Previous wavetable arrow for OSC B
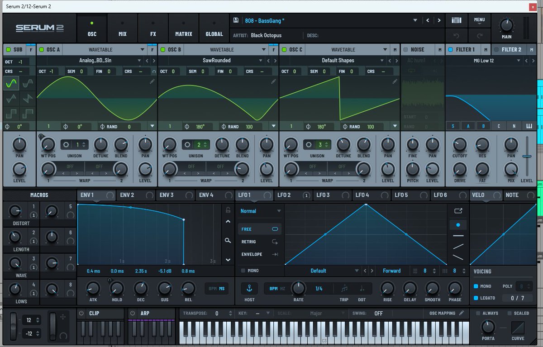This screenshot has width=543, height=347. coord(268,61)
